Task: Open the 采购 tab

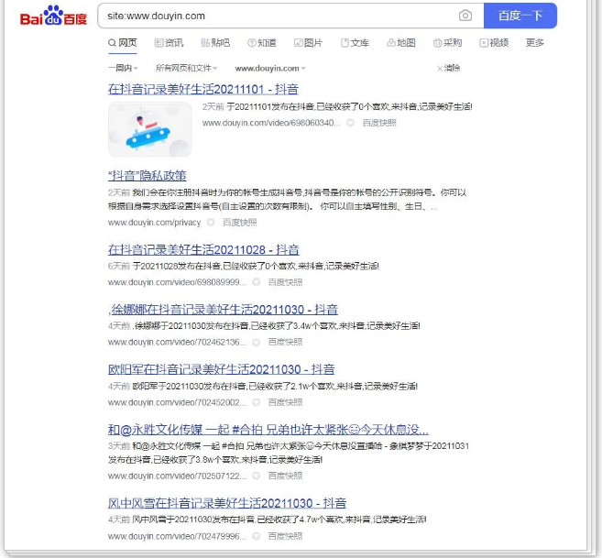Action: [448, 43]
